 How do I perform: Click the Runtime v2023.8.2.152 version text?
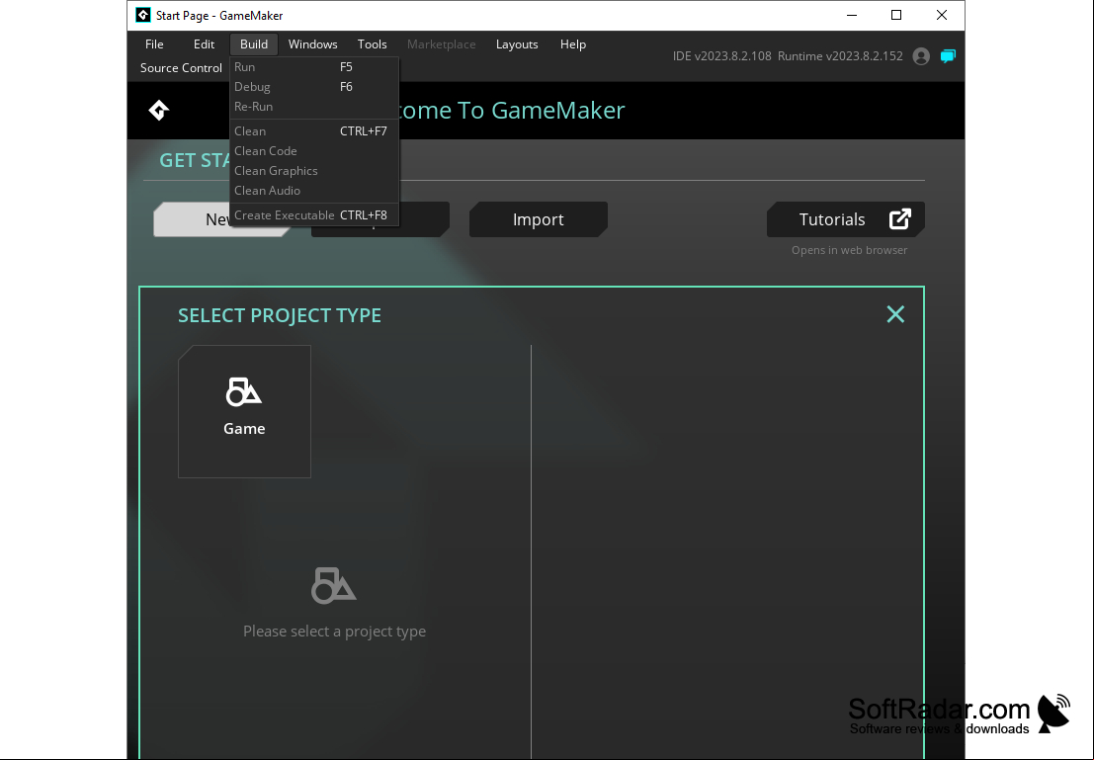click(x=840, y=56)
